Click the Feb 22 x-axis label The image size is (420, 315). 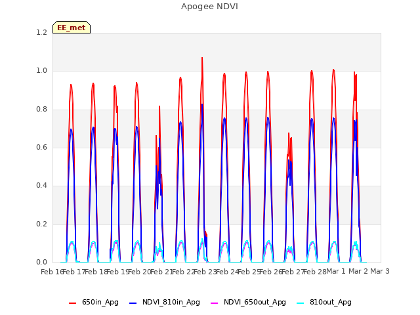coord(182,272)
